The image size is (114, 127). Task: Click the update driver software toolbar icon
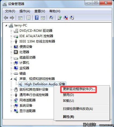[60, 18]
